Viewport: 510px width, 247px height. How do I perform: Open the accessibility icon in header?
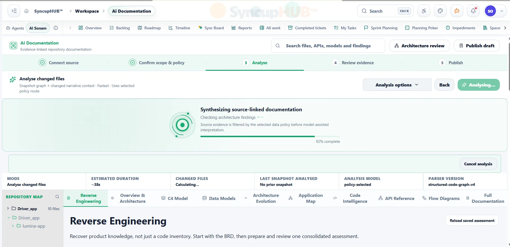424,11
